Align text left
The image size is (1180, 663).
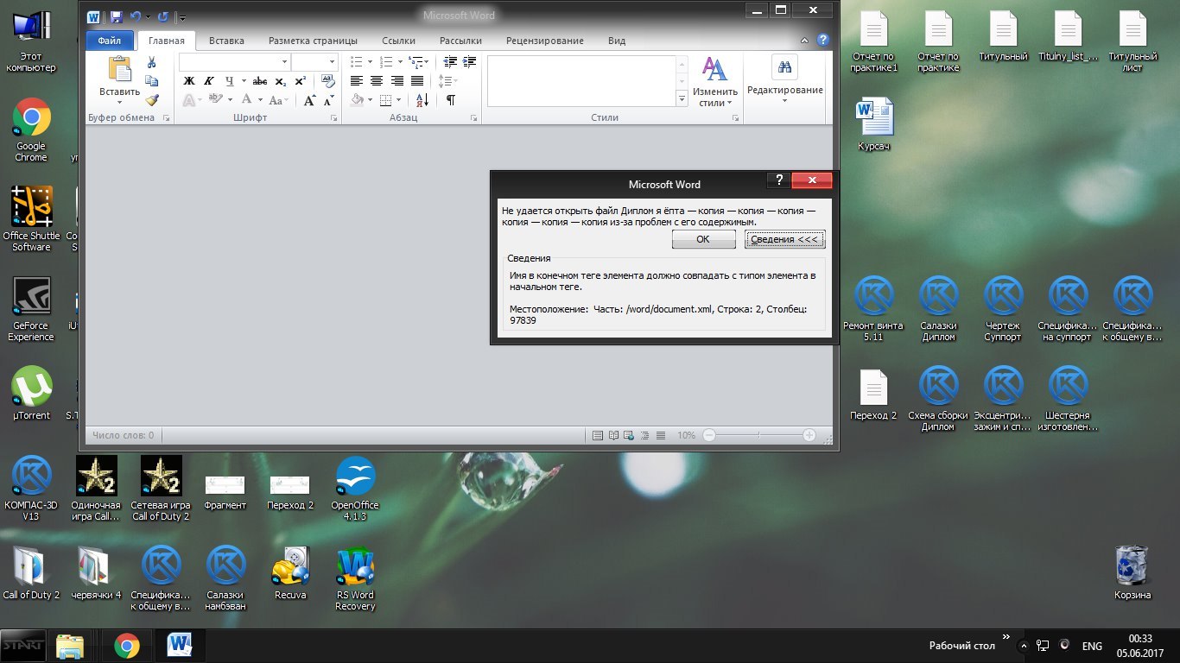pyautogui.click(x=357, y=81)
